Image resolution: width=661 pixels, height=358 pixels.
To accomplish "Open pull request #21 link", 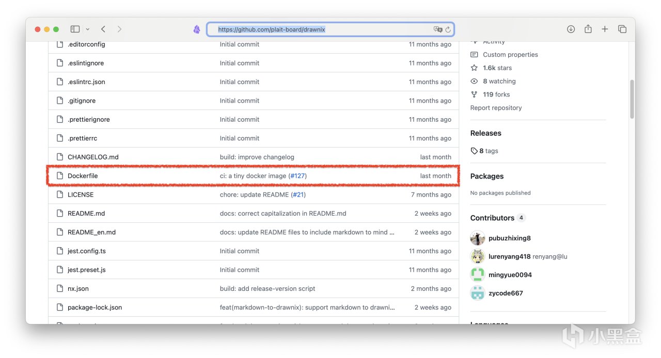I will [298, 194].
